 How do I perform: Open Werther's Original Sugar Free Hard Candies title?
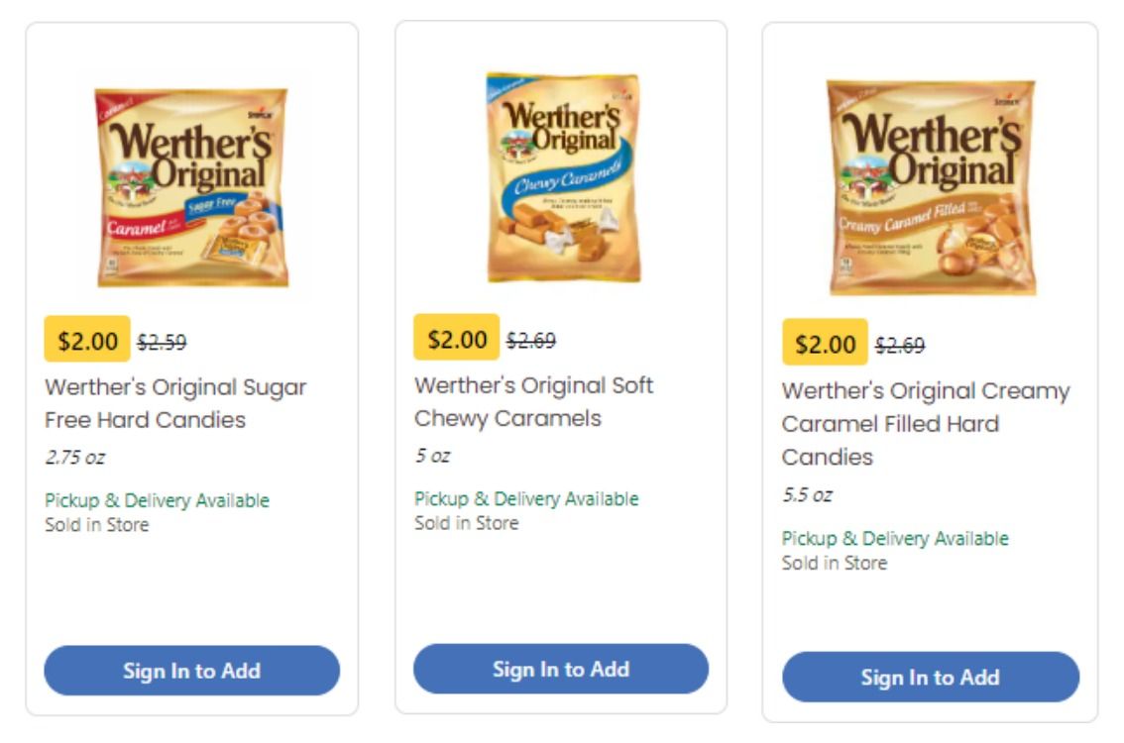point(175,403)
